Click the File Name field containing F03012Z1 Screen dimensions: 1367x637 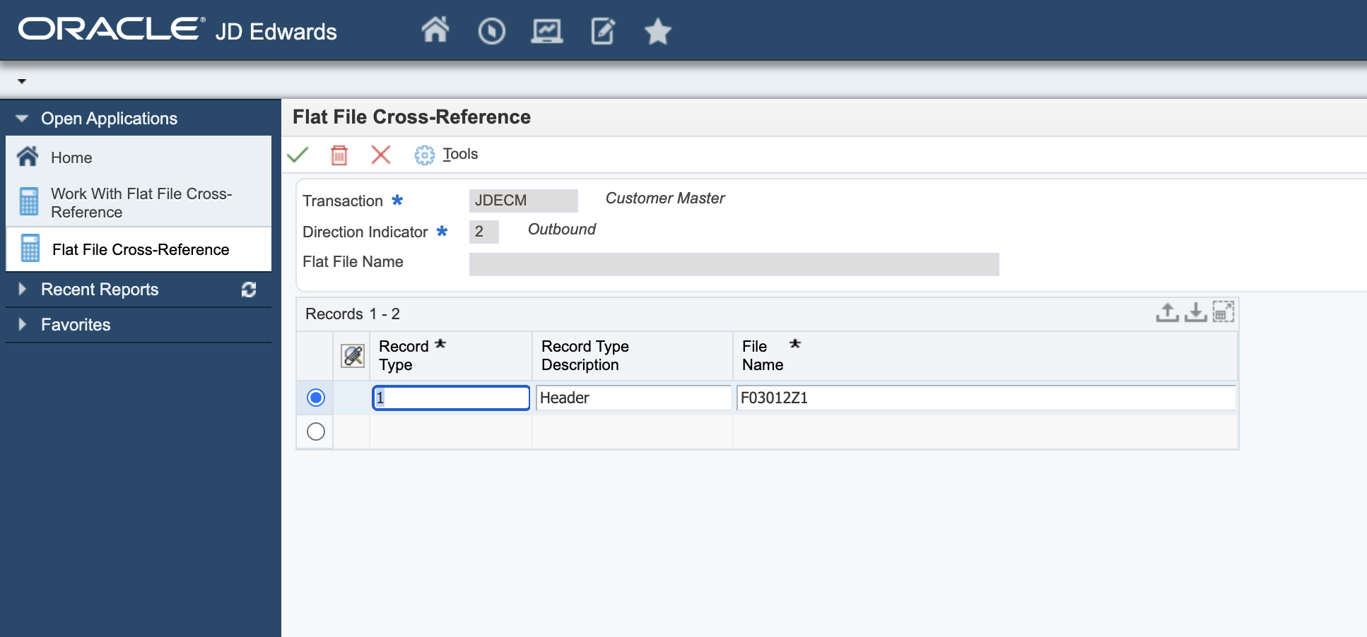[985, 398]
